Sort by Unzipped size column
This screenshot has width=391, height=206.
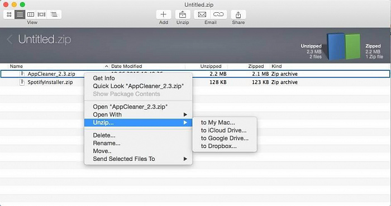click(211, 66)
